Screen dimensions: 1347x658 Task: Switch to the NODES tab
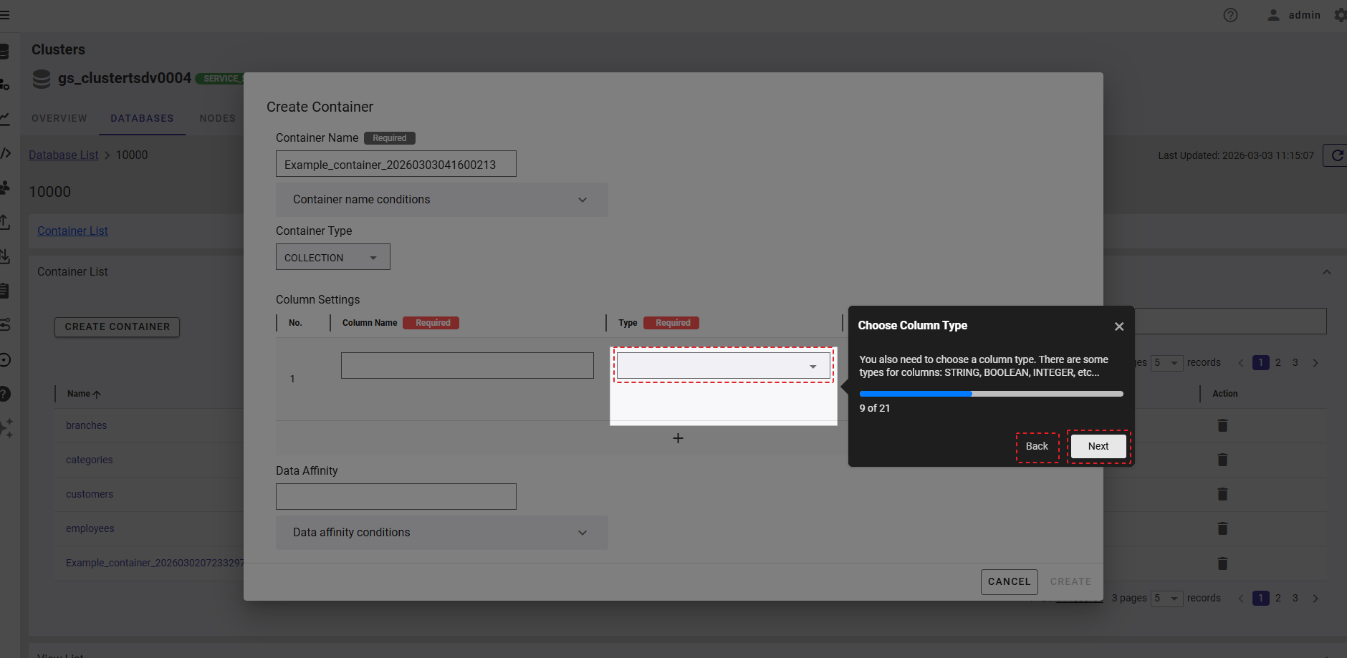[217, 118]
